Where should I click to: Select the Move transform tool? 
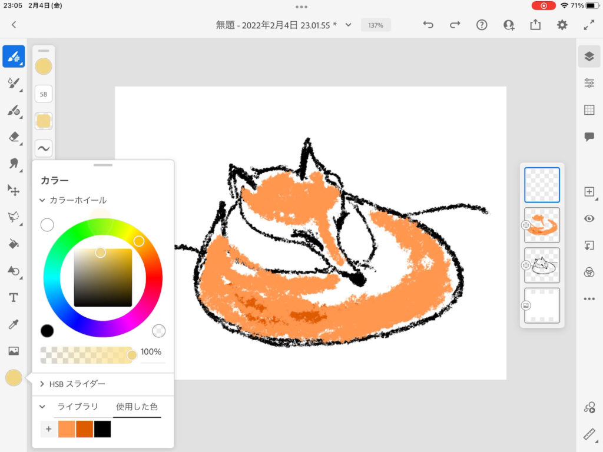[x=14, y=190]
